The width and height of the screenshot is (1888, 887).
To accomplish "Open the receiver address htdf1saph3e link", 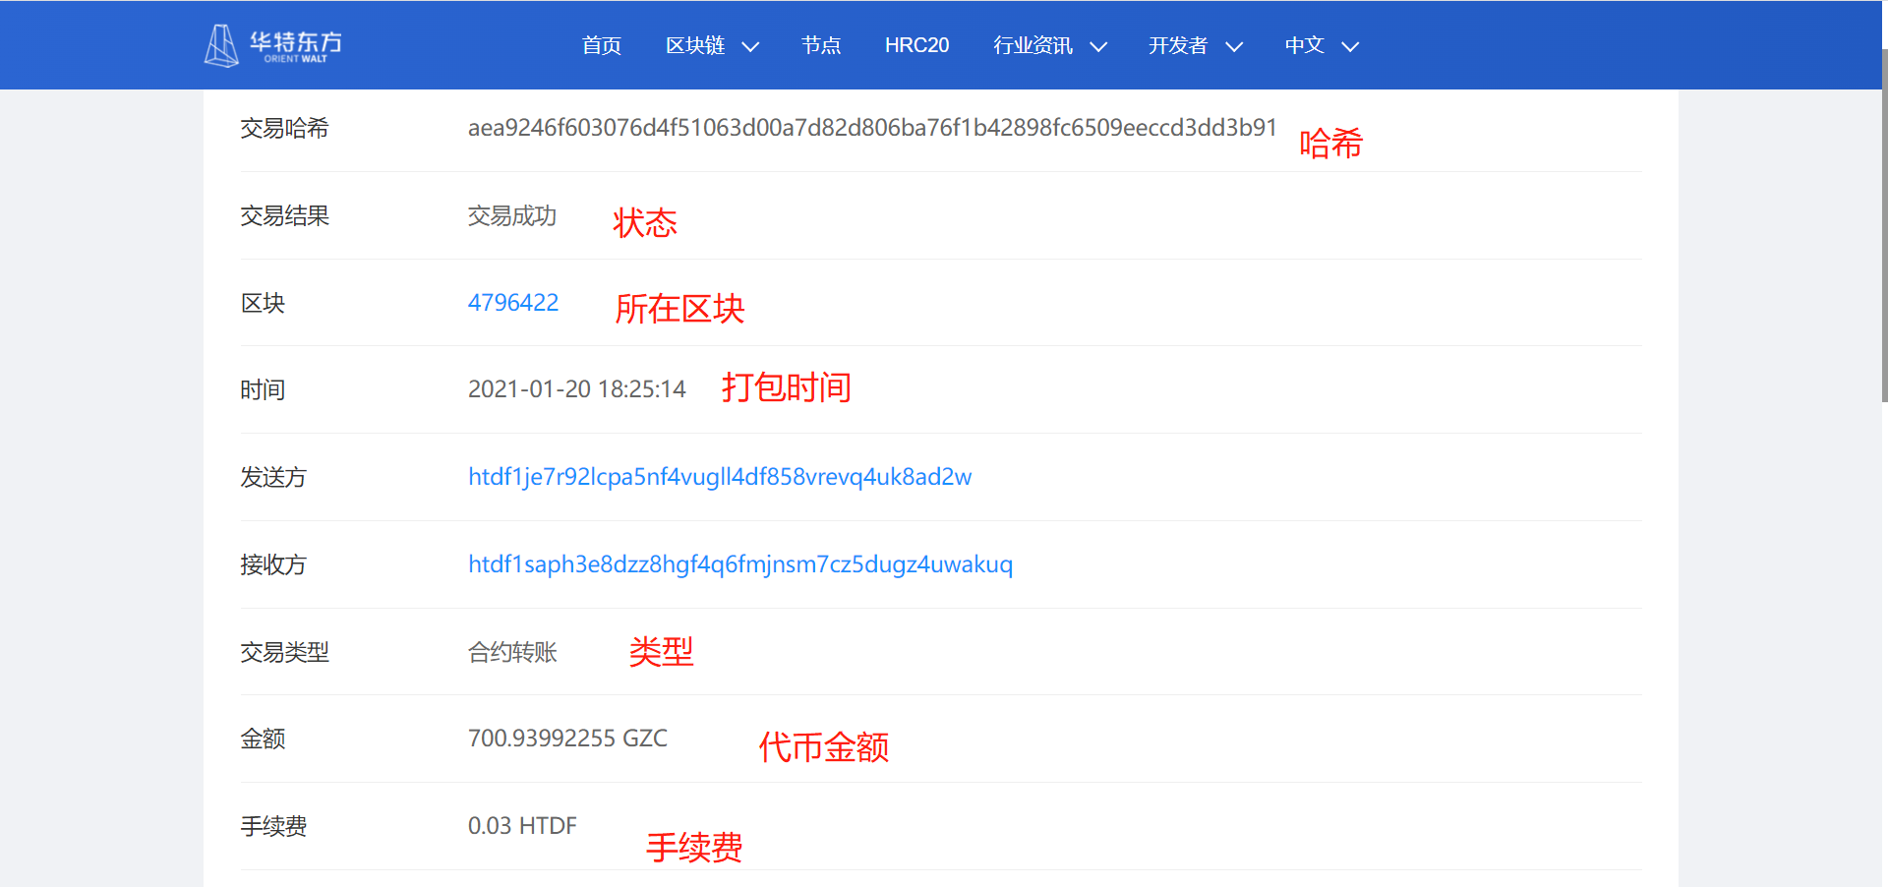I will [740, 564].
